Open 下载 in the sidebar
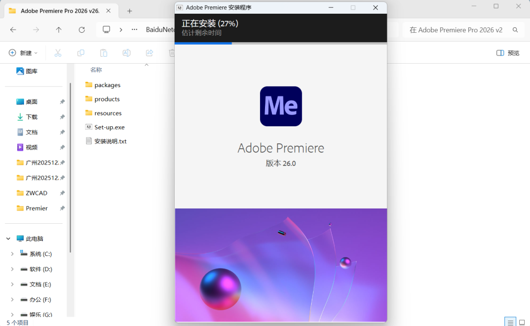This screenshot has width=530, height=326. pyautogui.click(x=31, y=117)
